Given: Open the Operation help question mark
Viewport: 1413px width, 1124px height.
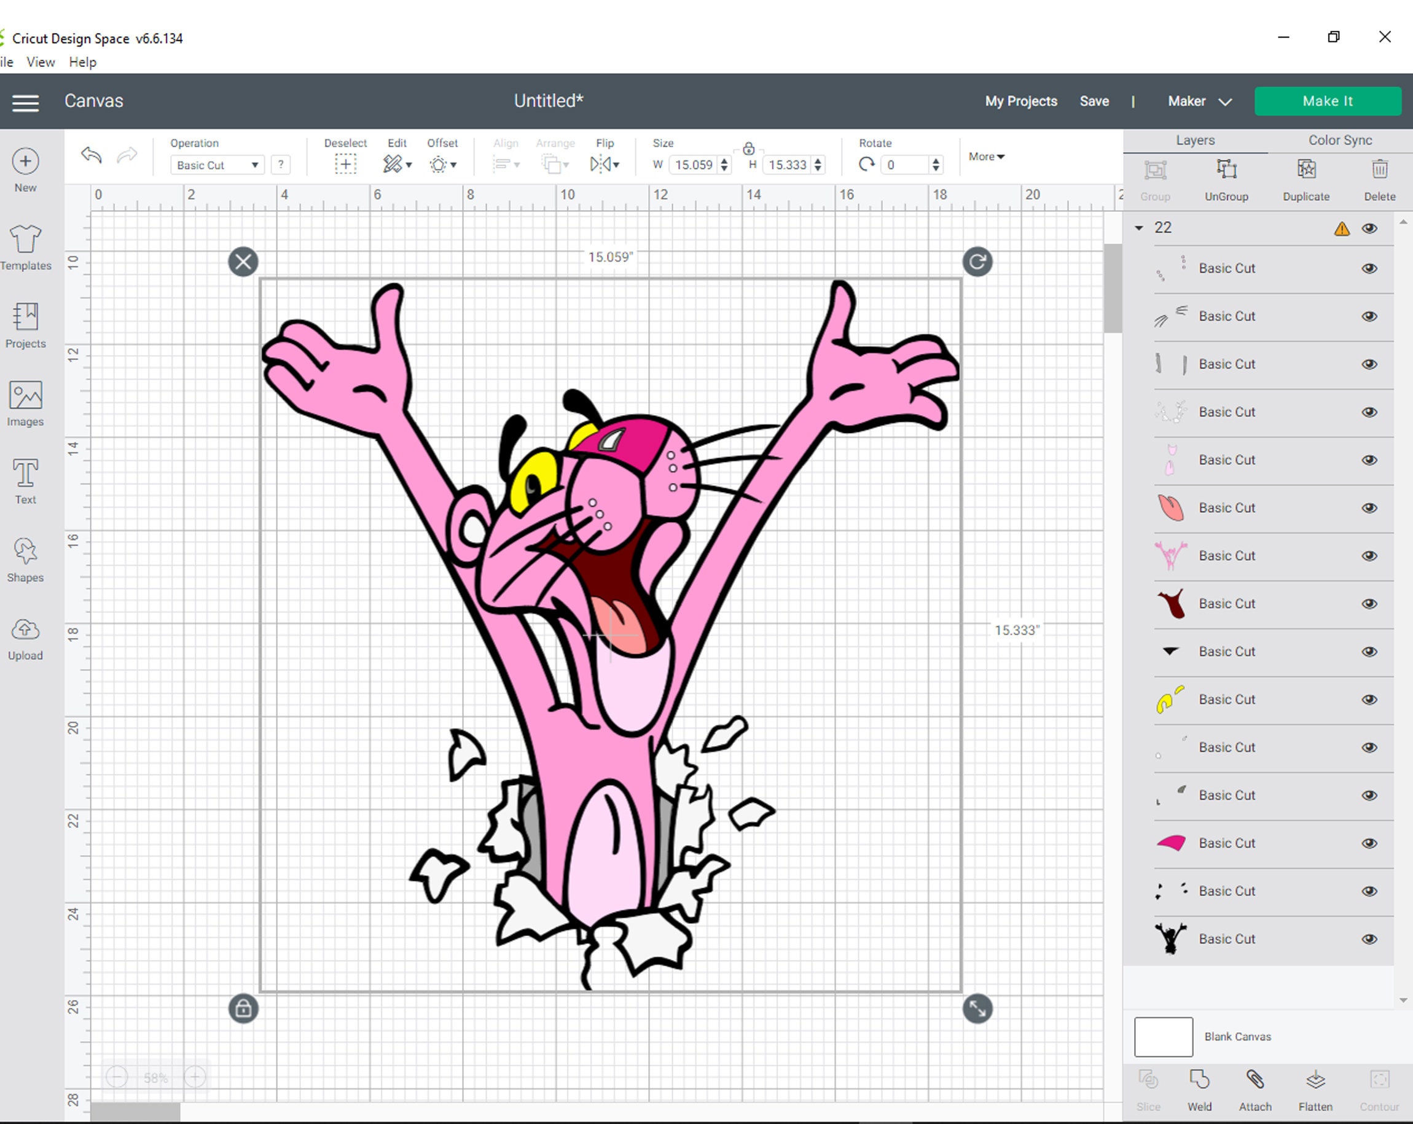Looking at the screenshot, I should (281, 165).
